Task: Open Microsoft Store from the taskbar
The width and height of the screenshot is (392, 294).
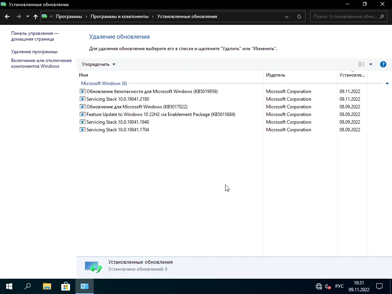Action: pyautogui.click(x=65, y=286)
